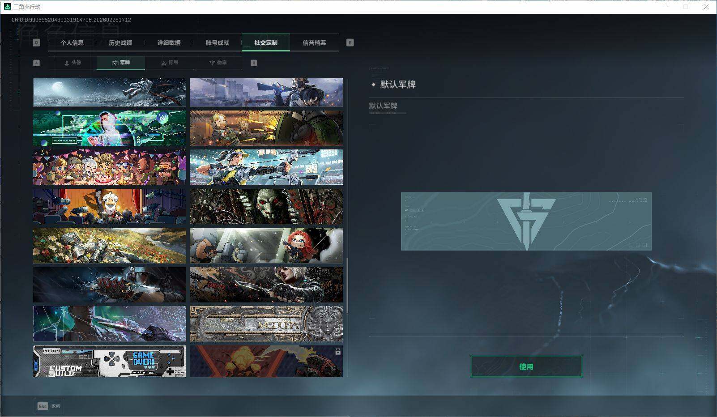Choose the Alan Walker dog tag
Screen dimensions: 717x417
110,128
